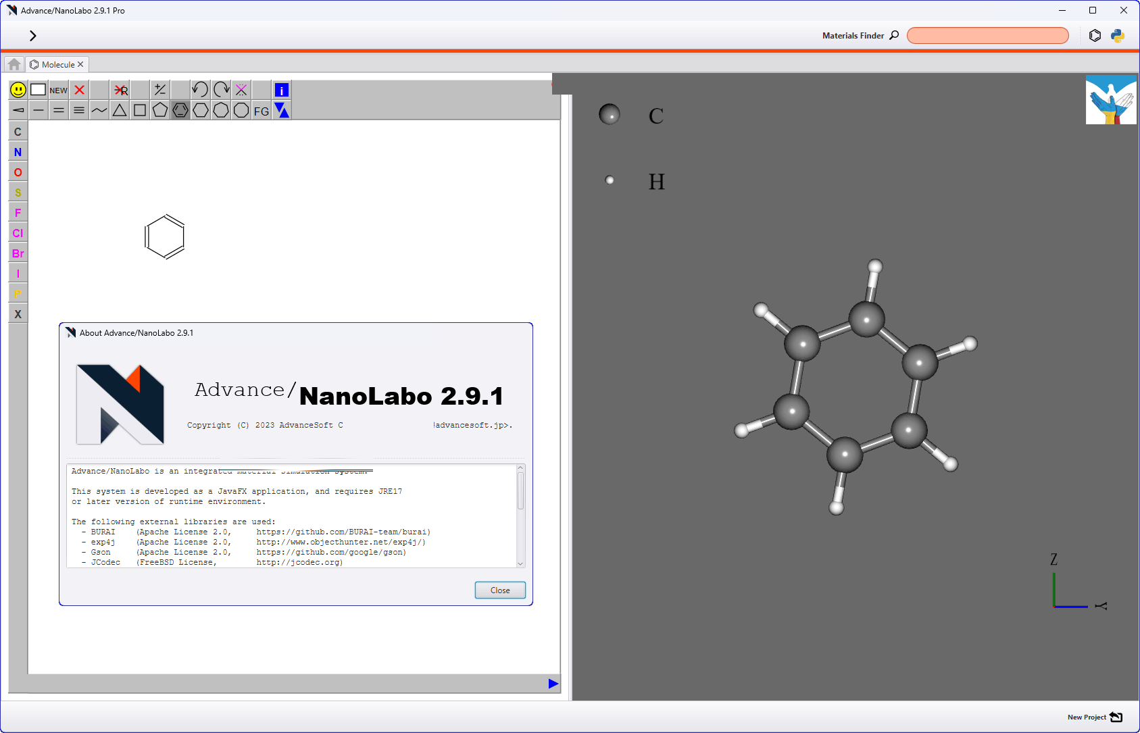Screen dimensions: 1140x733
Task: Select the triple bond tool
Action: click(x=78, y=110)
